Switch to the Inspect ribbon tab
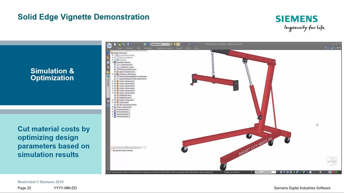 pyautogui.click(x=179, y=48)
